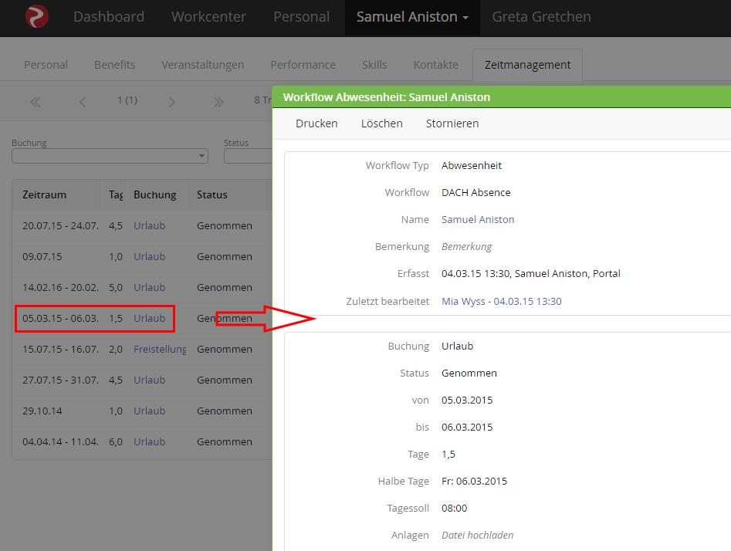Image resolution: width=731 pixels, height=551 pixels.
Task: Click Genommen status in 29.10.14 row
Action: click(225, 411)
